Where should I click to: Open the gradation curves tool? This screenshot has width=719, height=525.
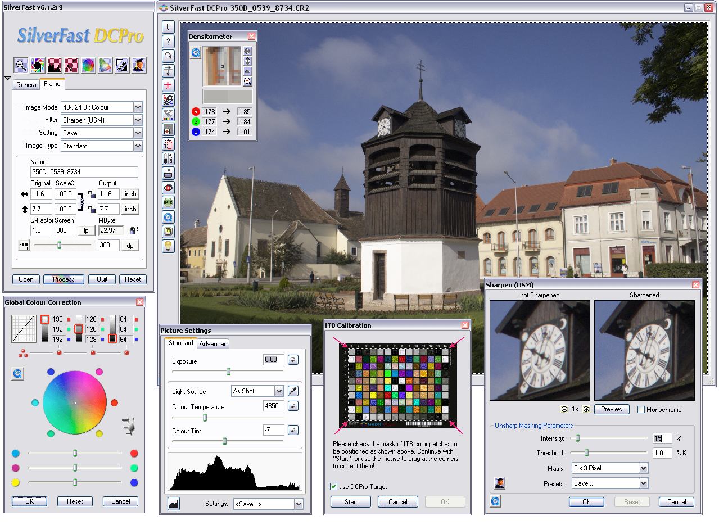tap(71, 65)
